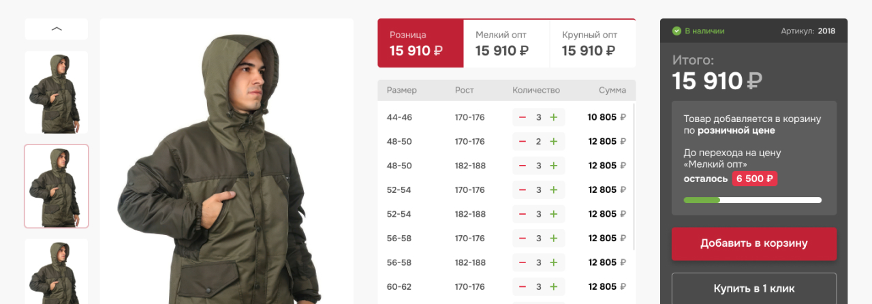Image resolution: width=872 pixels, height=304 pixels.
Task: Open the Крупный опт price tab
Action: tap(593, 43)
